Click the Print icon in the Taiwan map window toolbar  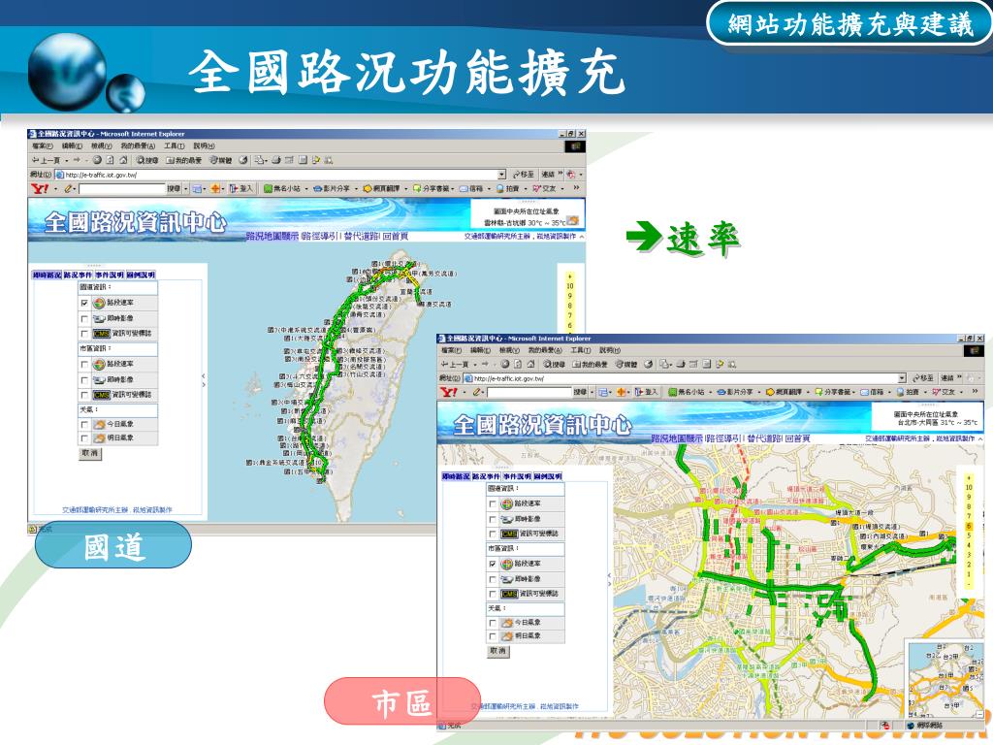[x=276, y=160]
